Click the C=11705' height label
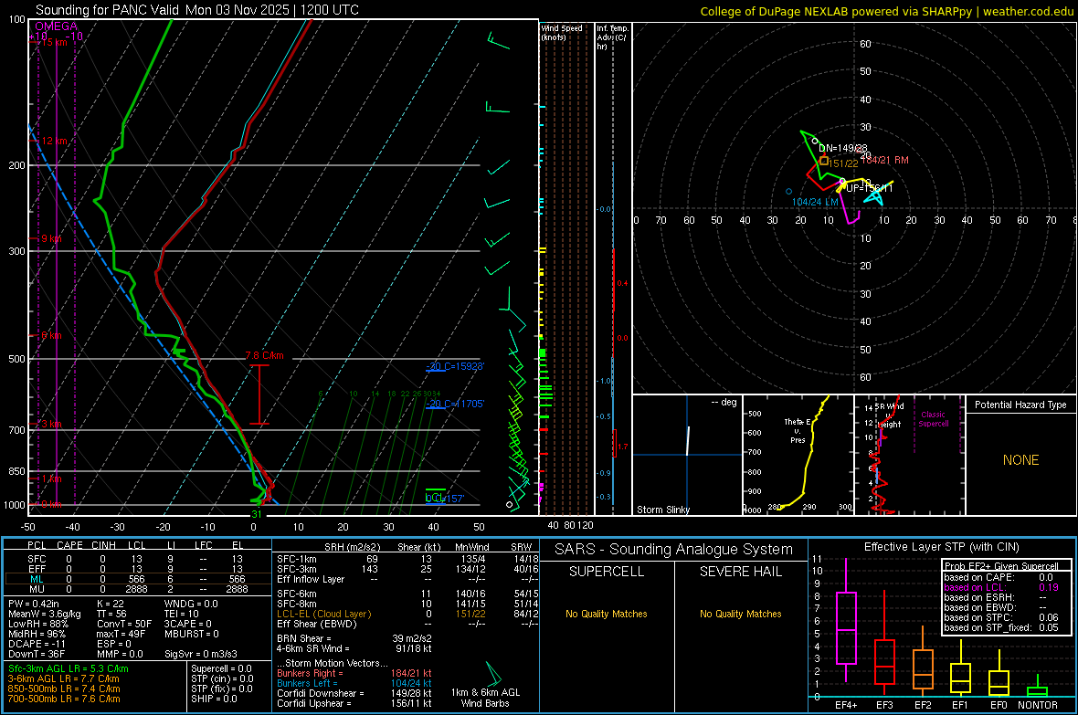The width and height of the screenshot is (1078, 715). [x=455, y=404]
